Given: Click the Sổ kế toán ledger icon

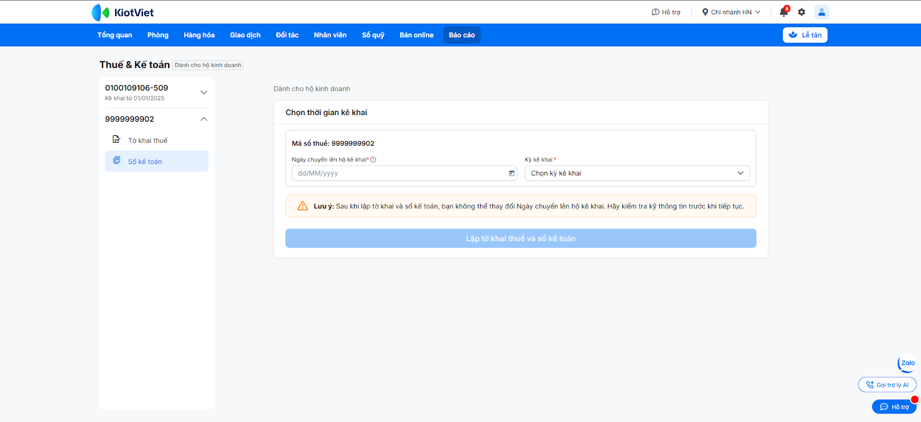Looking at the screenshot, I should point(116,161).
